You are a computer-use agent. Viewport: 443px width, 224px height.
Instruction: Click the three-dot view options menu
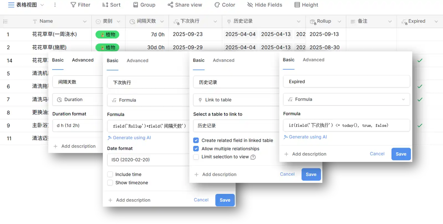pyautogui.click(x=55, y=5)
